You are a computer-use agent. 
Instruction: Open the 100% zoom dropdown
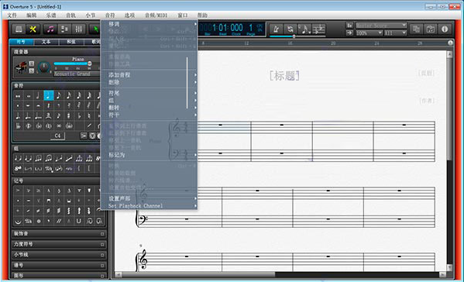pos(369,33)
